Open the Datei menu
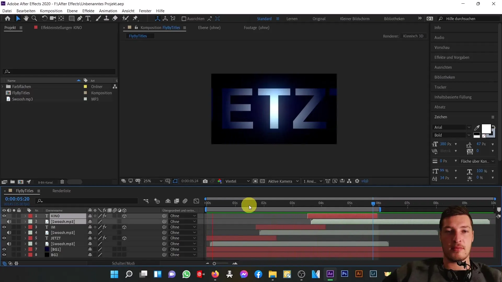The image size is (502, 282). click(7, 11)
